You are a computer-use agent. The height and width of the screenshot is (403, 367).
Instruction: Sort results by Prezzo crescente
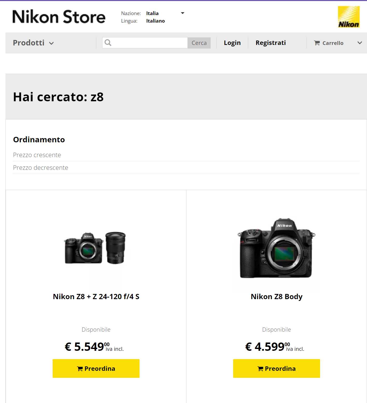37,155
